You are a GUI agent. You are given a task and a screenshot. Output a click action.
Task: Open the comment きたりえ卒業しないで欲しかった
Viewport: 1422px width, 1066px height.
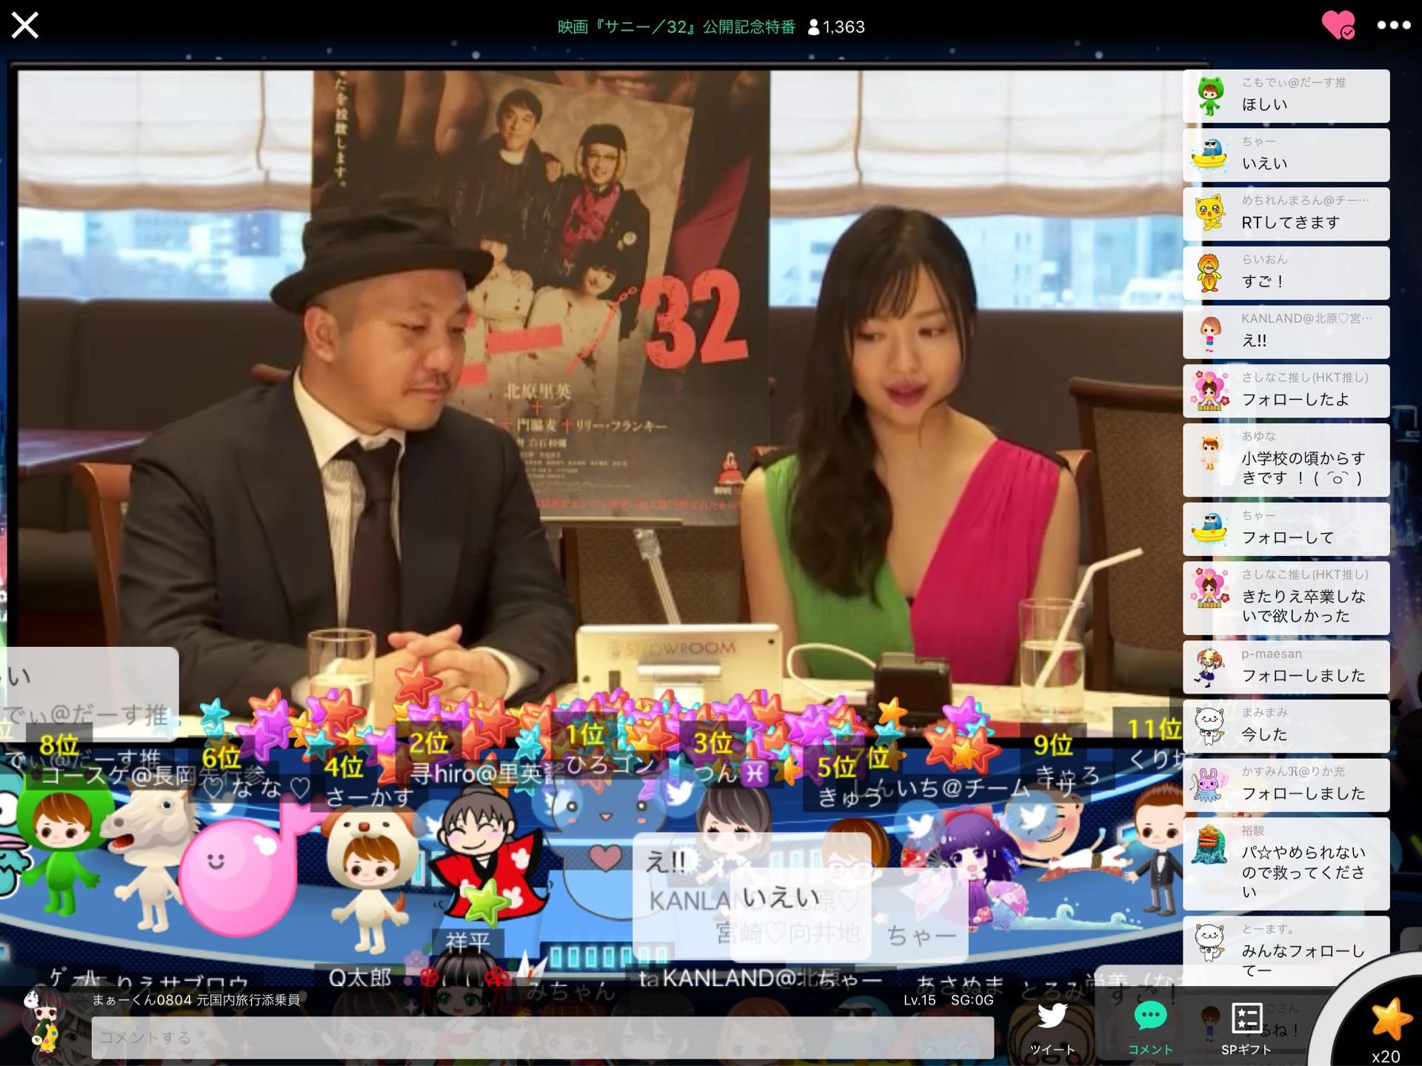tap(1286, 598)
